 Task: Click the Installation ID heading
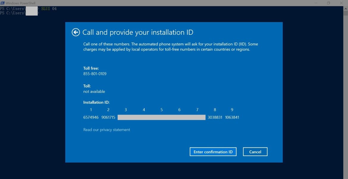[x=96, y=102]
